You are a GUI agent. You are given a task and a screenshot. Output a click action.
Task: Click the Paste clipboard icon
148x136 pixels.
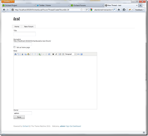tap(28, 54)
